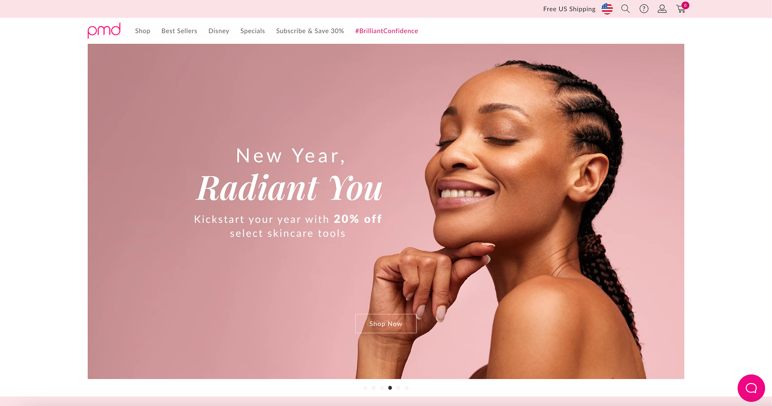Open the Best Sellers menu item
The height and width of the screenshot is (406, 772).
click(179, 31)
